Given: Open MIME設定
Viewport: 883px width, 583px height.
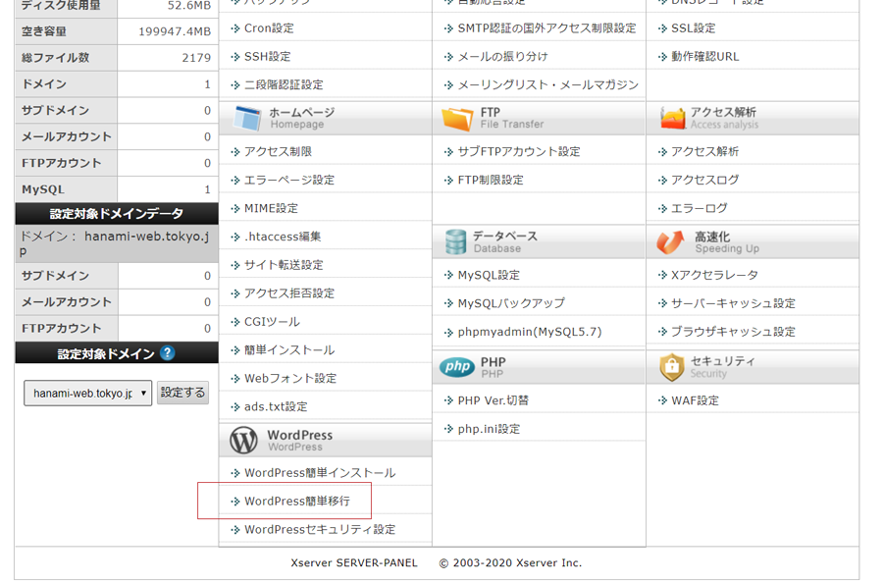Looking at the screenshot, I should tap(272, 208).
